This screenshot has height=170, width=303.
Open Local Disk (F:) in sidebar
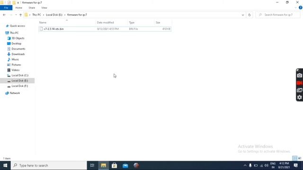tap(19, 86)
